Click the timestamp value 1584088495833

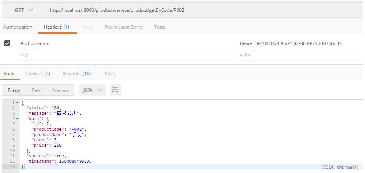75,161
